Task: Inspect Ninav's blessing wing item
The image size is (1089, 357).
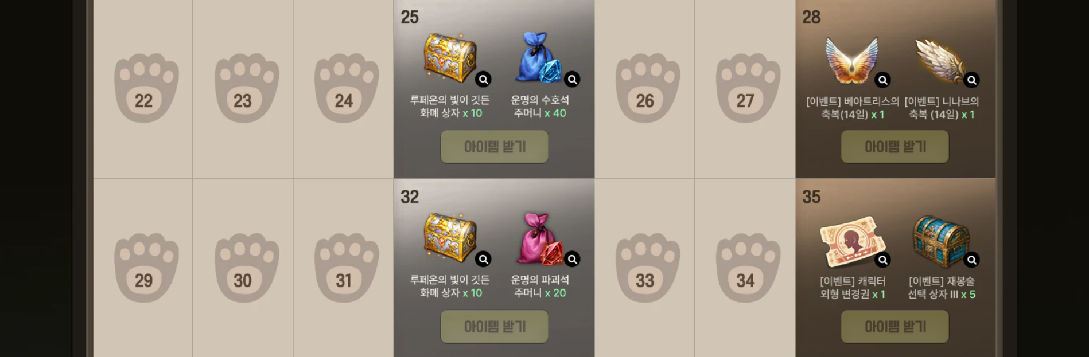Action: [x=971, y=80]
